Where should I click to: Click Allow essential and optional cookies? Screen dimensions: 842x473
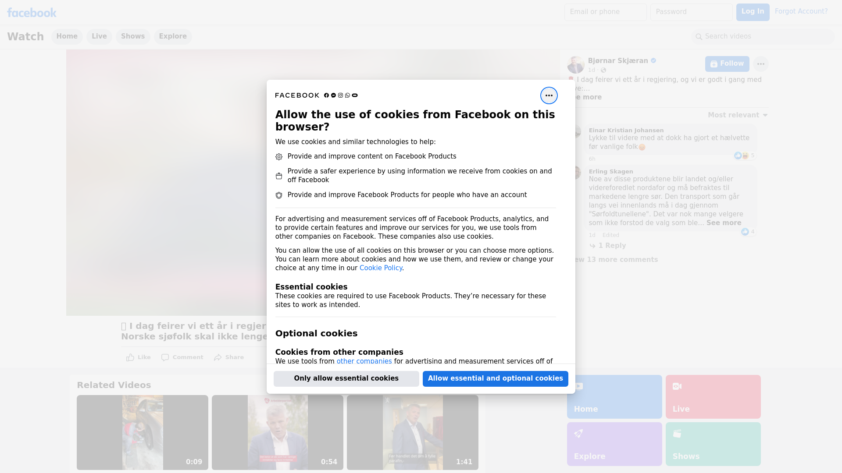(x=496, y=379)
